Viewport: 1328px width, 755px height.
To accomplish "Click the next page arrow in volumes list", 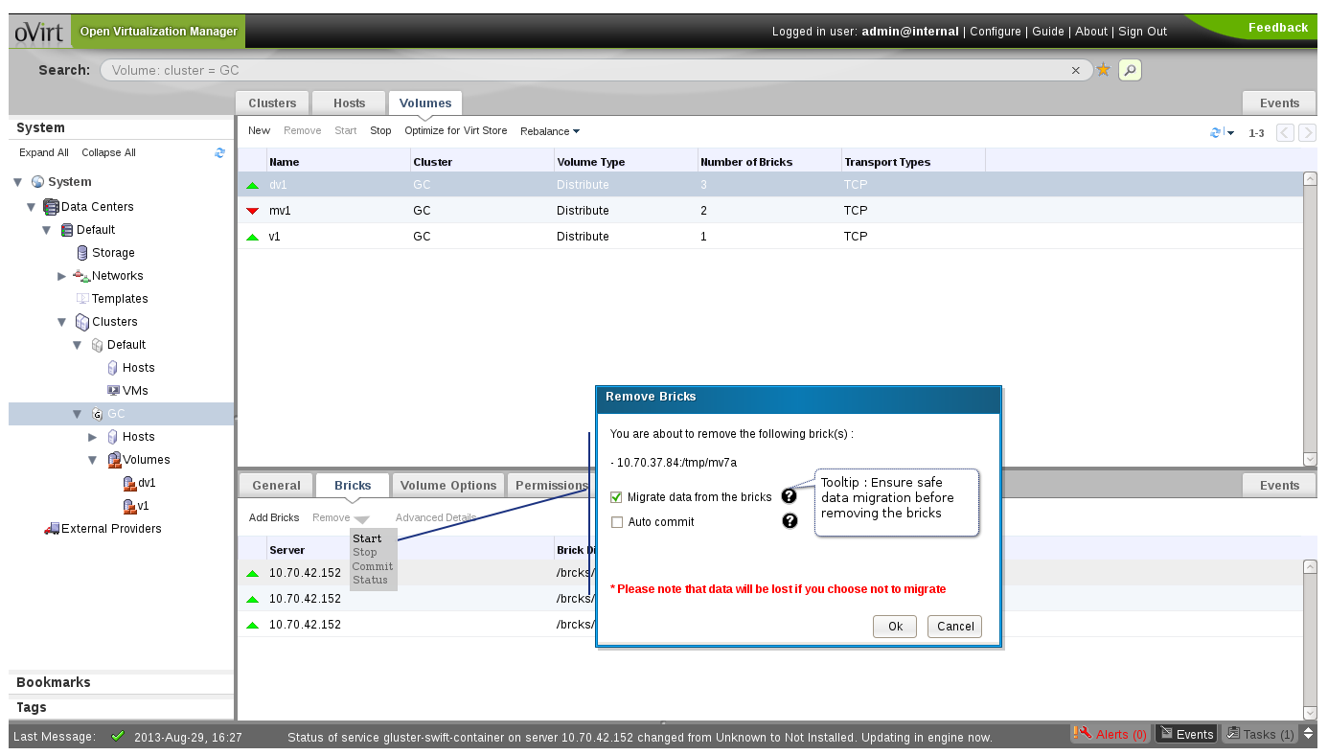I will coord(1307,133).
